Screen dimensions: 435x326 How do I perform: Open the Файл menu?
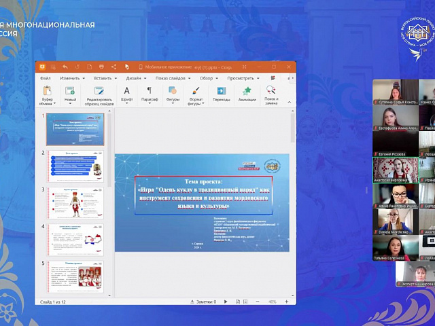click(x=46, y=78)
